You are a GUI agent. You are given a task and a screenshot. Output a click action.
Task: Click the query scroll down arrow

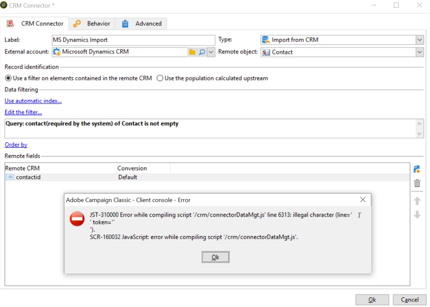419,133
